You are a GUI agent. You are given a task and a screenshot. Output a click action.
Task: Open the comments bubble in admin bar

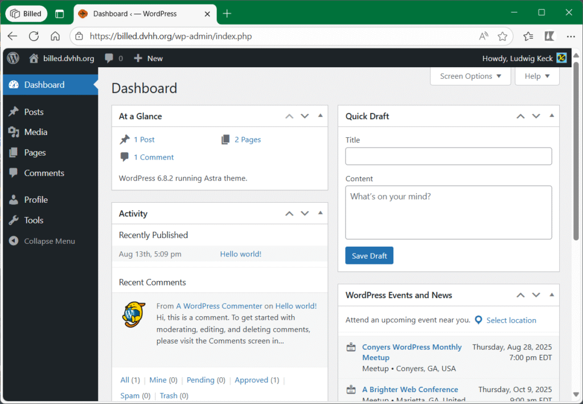click(x=113, y=58)
